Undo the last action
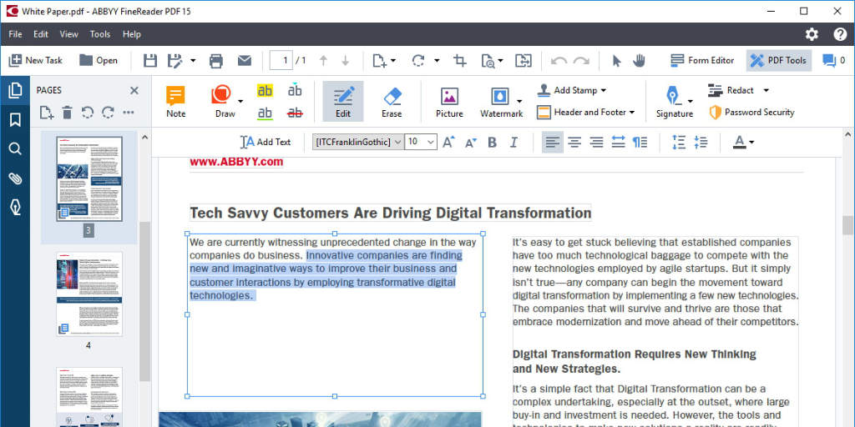Viewport: 855px width, 427px height. [x=559, y=60]
